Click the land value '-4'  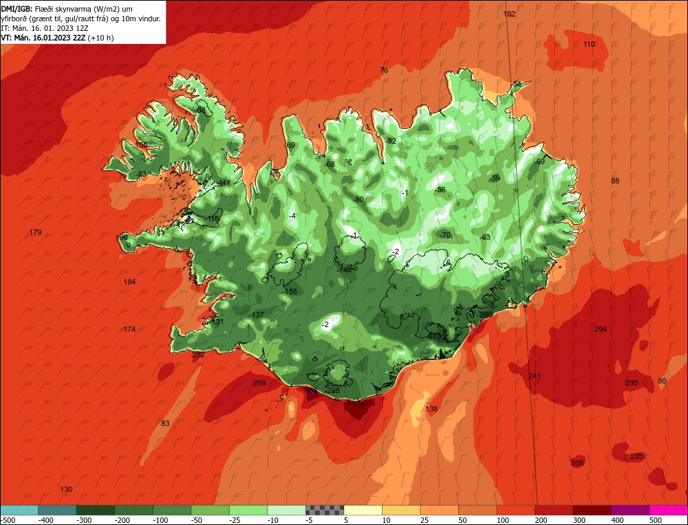[292, 216]
